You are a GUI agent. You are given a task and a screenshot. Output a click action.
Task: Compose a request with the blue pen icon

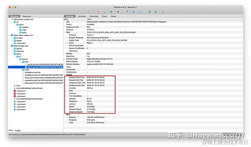127,11
